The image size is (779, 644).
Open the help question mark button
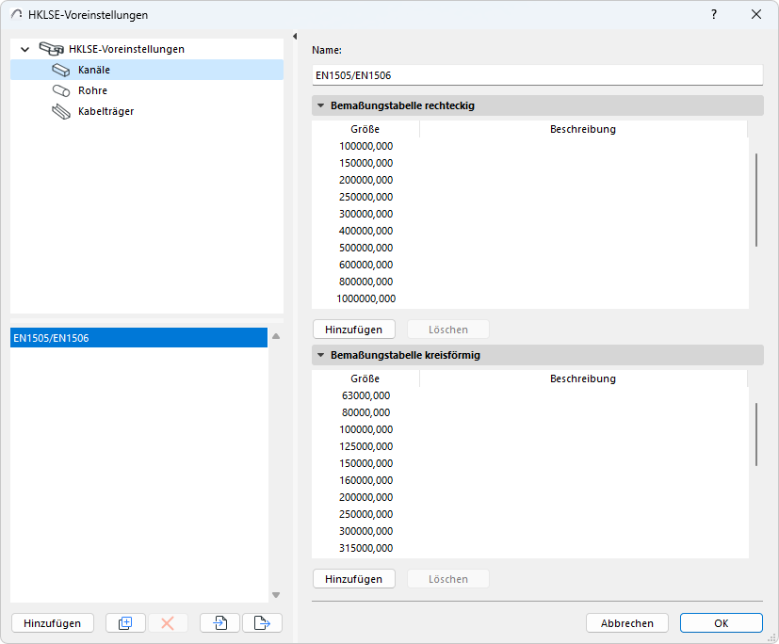pyautogui.click(x=714, y=14)
